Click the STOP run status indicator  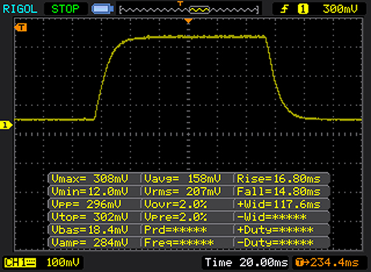click(66, 9)
